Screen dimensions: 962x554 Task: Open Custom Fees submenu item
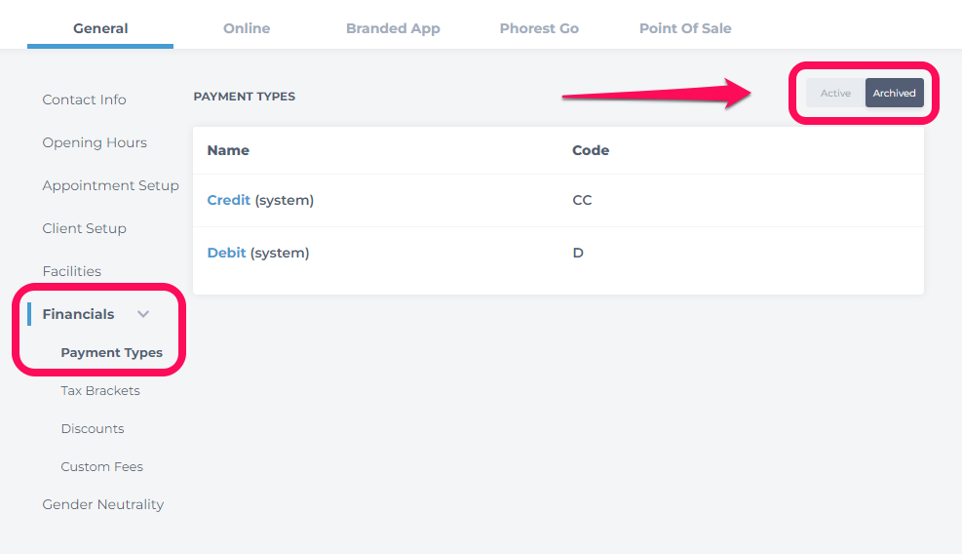point(101,467)
